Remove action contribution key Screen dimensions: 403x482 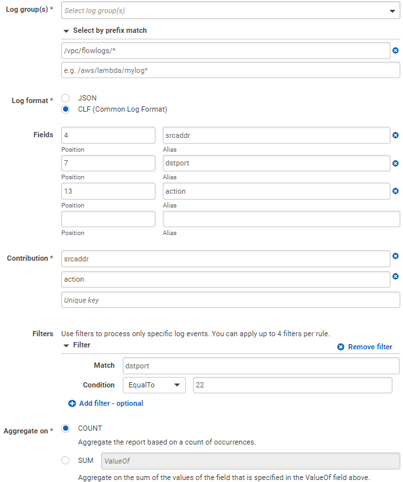point(395,276)
